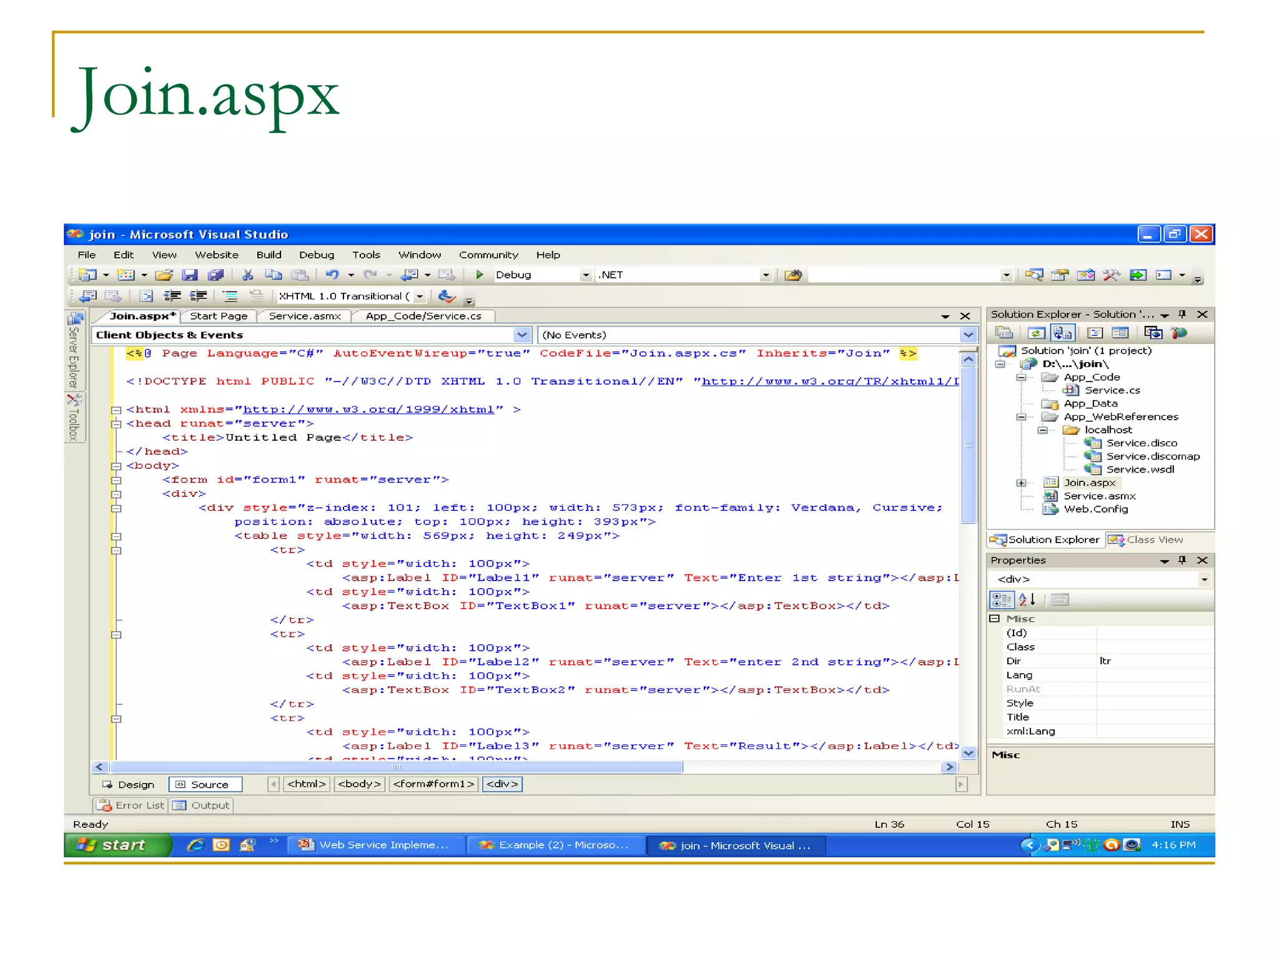Click the horizontal scrollbar thumb in editor
Image resolution: width=1279 pixels, height=959 pixels.
(396, 767)
